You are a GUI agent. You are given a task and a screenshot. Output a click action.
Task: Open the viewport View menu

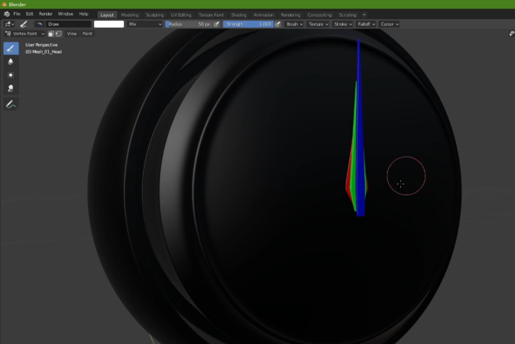[72, 34]
